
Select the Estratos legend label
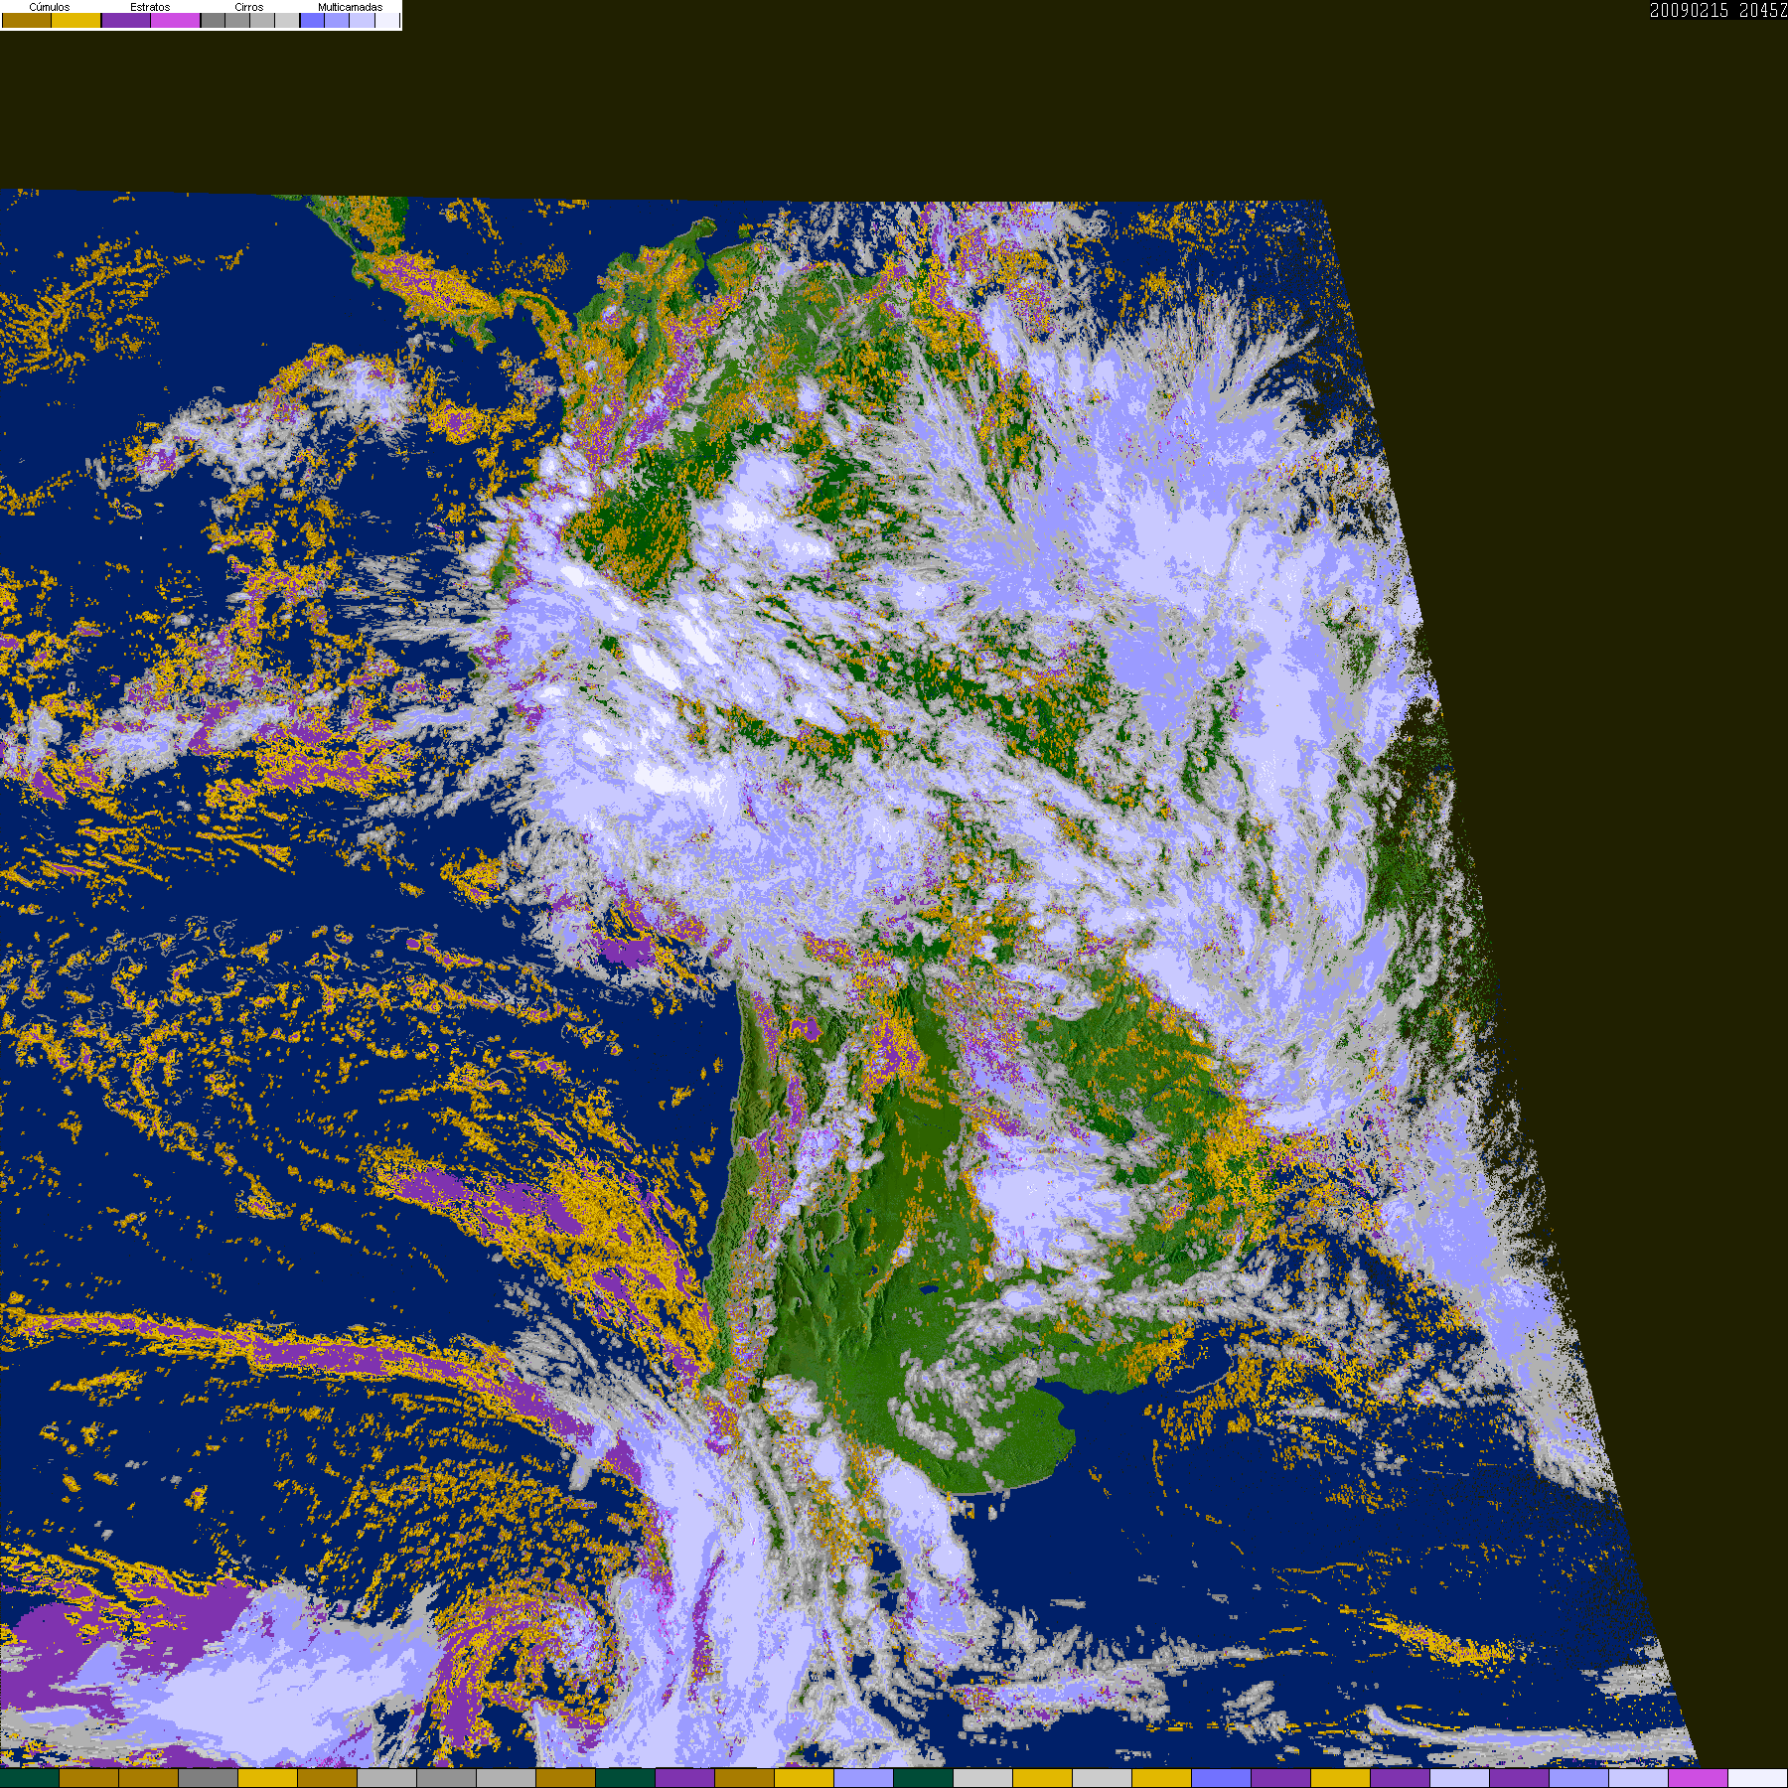[x=150, y=7]
